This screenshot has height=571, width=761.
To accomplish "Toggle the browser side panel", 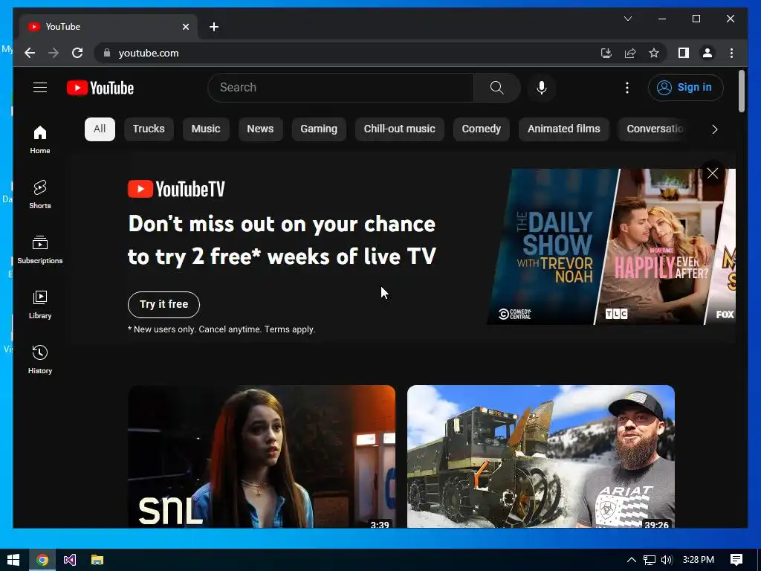I will 684,53.
